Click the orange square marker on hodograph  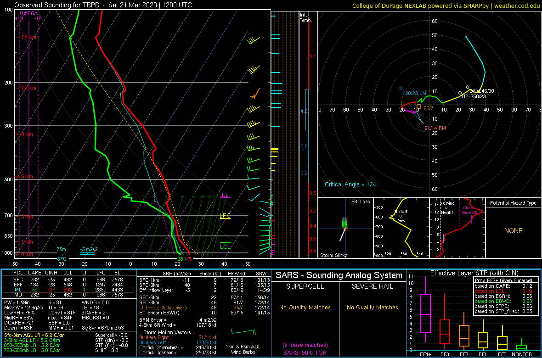[x=419, y=107]
